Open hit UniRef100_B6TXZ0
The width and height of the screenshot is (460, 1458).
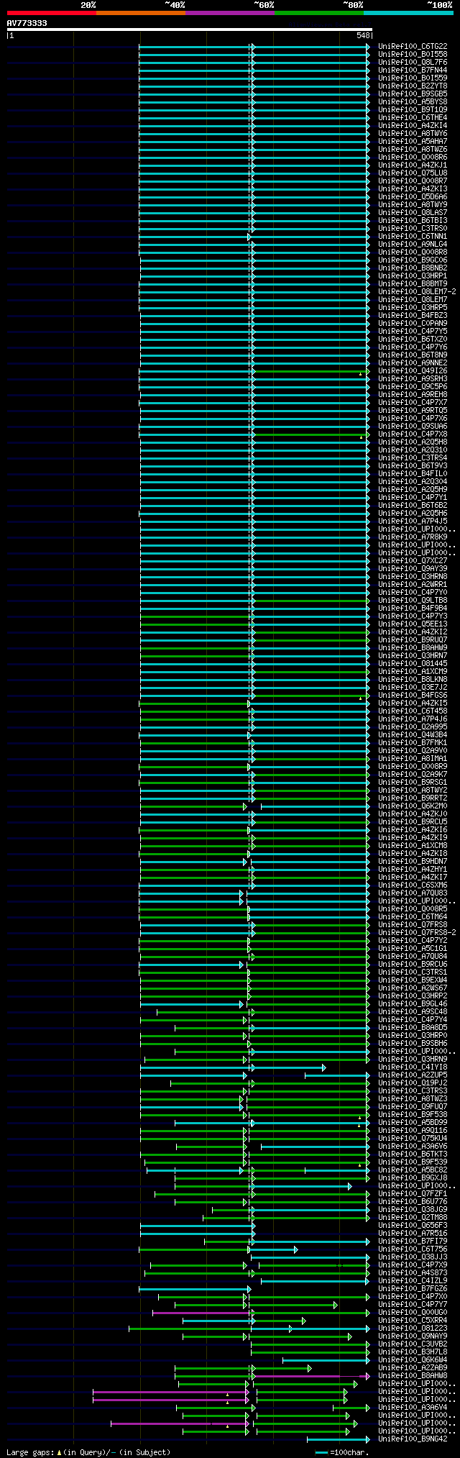coord(413,340)
